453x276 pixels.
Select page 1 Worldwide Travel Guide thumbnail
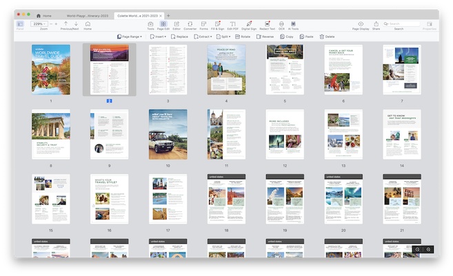51,70
